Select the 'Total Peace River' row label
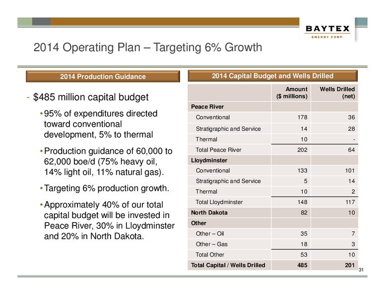The height and width of the screenshot is (298, 385). point(218,150)
